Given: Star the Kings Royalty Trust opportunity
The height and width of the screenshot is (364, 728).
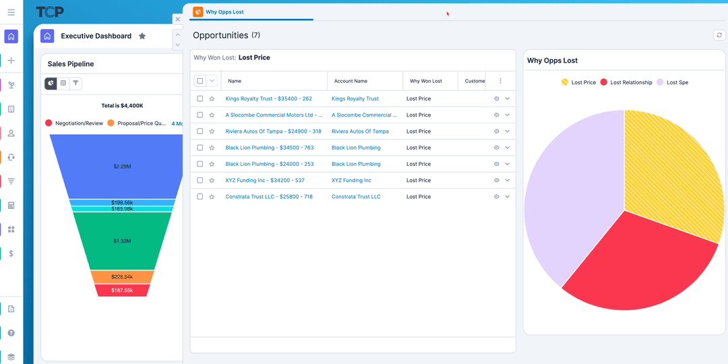Looking at the screenshot, I should point(212,99).
